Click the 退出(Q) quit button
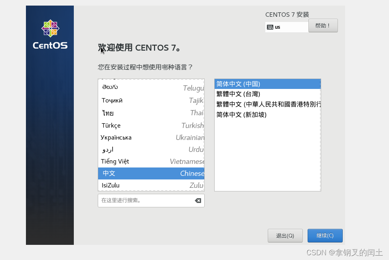Screen dimensions: 389x260 coord(285,235)
